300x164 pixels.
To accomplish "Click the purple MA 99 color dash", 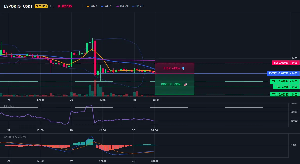I will pos(118,6).
